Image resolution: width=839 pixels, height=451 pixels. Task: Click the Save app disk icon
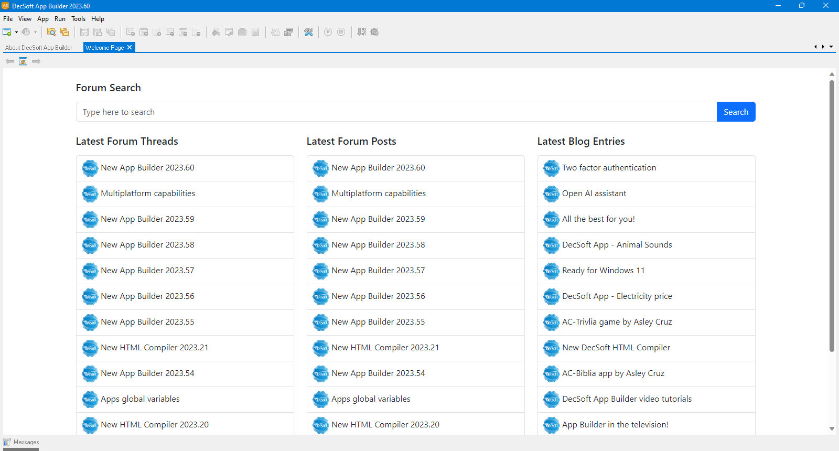[x=84, y=32]
